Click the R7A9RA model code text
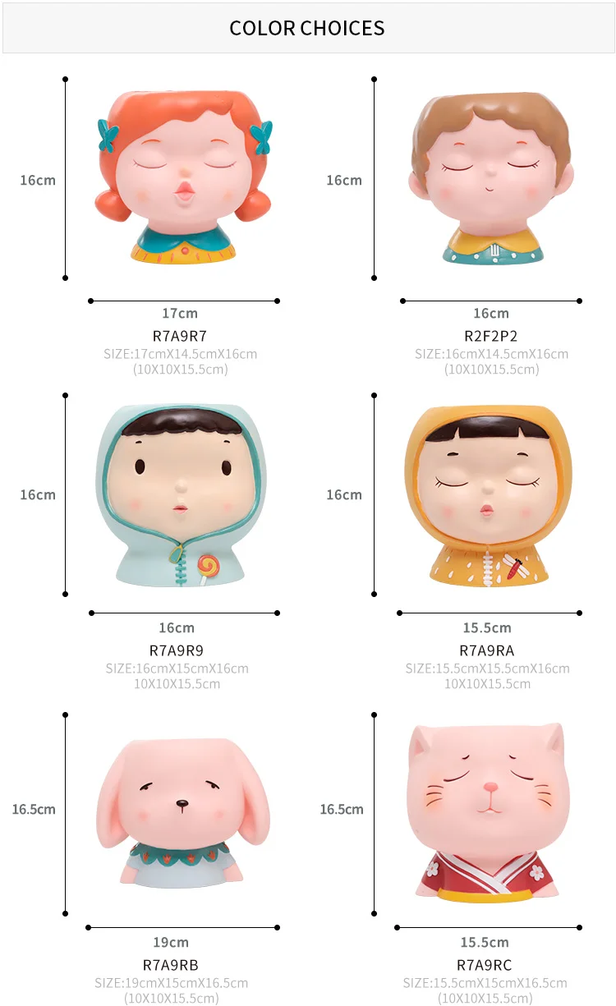 tap(487, 650)
